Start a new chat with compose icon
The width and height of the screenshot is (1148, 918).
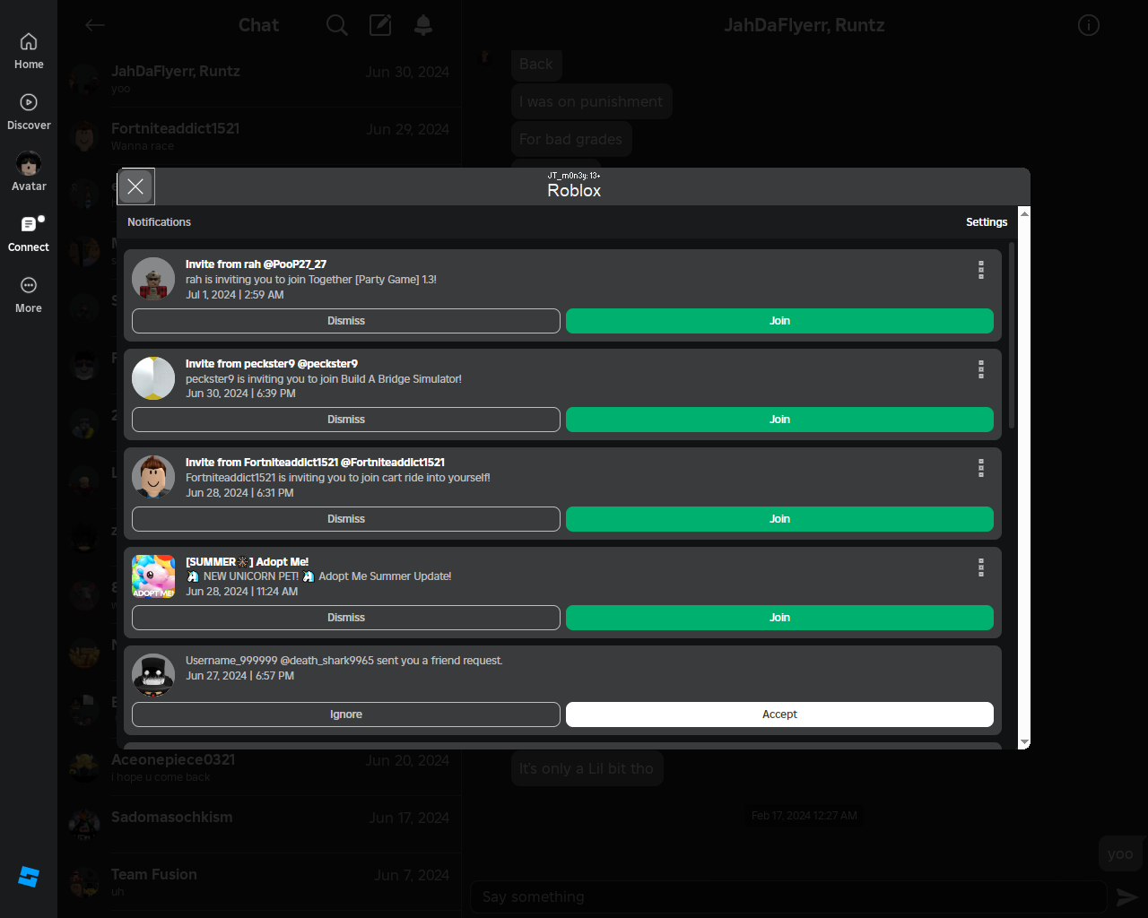(380, 25)
